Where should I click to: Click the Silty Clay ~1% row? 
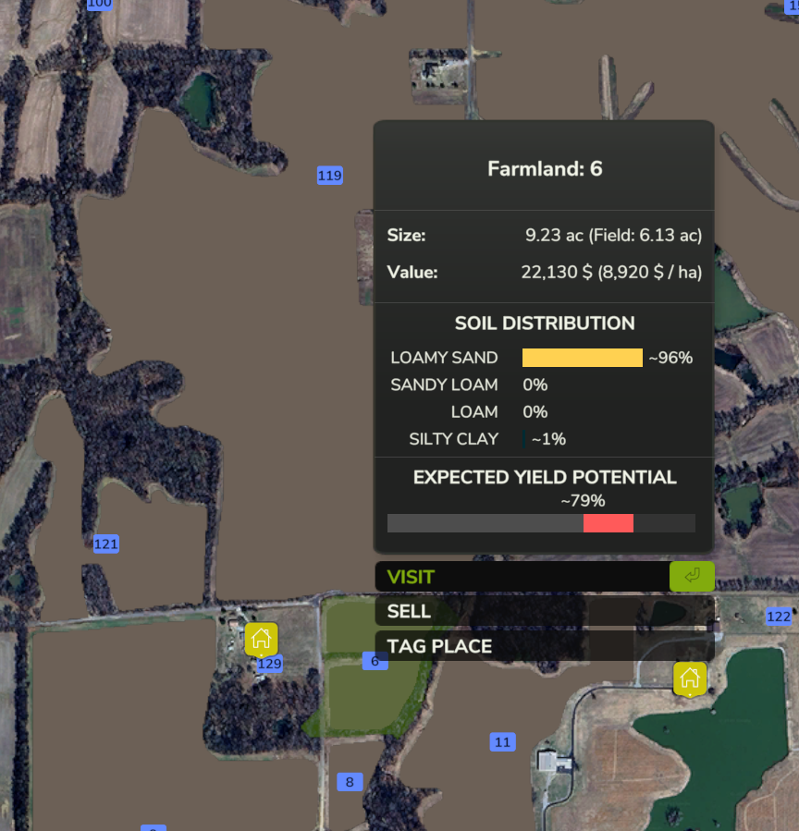click(487, 439)
